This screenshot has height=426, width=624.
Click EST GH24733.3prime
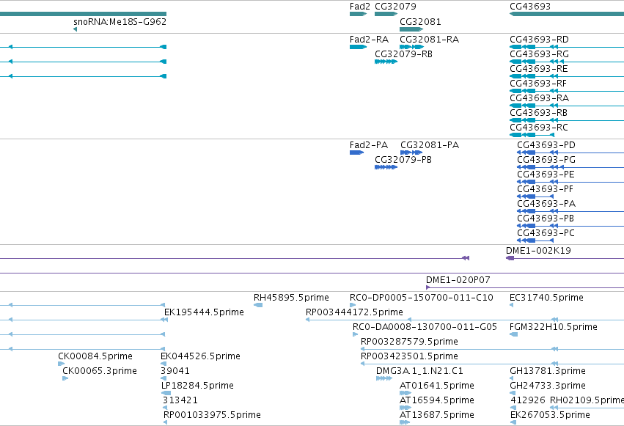(x=512, y=393)
